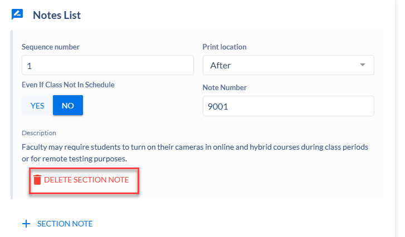Screen dimensions: 405x237
Task: Switch Even If Class Not In Schedule to YES
Action: click(x=37, y=105)
